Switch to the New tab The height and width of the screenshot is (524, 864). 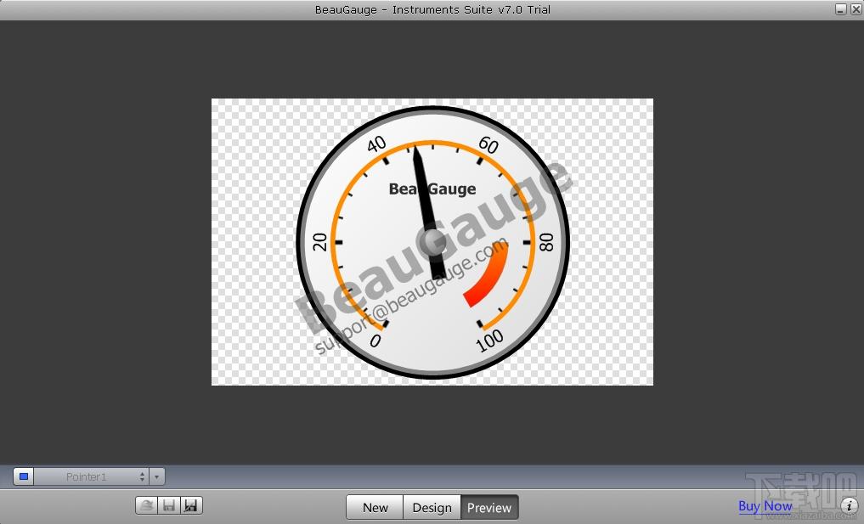pos(376,508)
